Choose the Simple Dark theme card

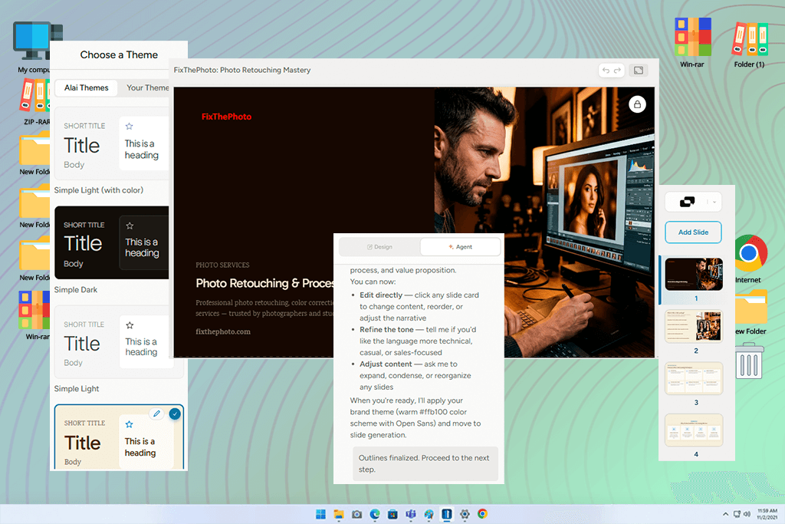[112, 242]
